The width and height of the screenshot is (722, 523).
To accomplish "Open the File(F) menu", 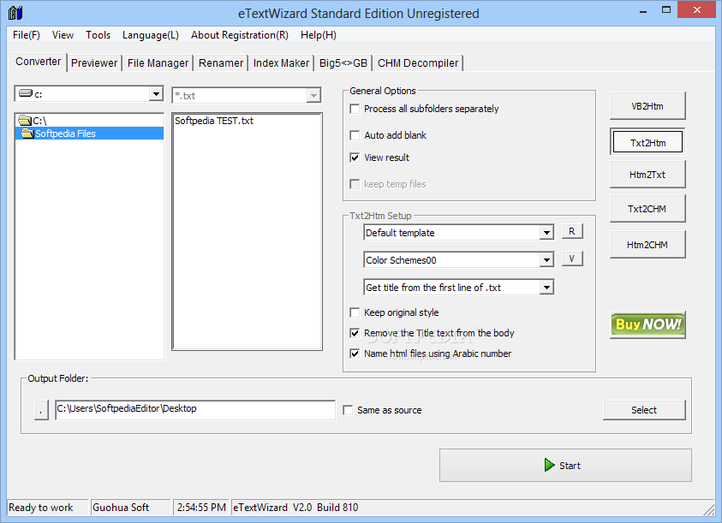I will click(x=27, y=35).
